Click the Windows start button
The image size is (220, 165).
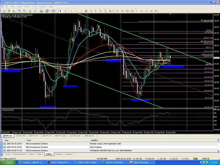coord(8,163)
